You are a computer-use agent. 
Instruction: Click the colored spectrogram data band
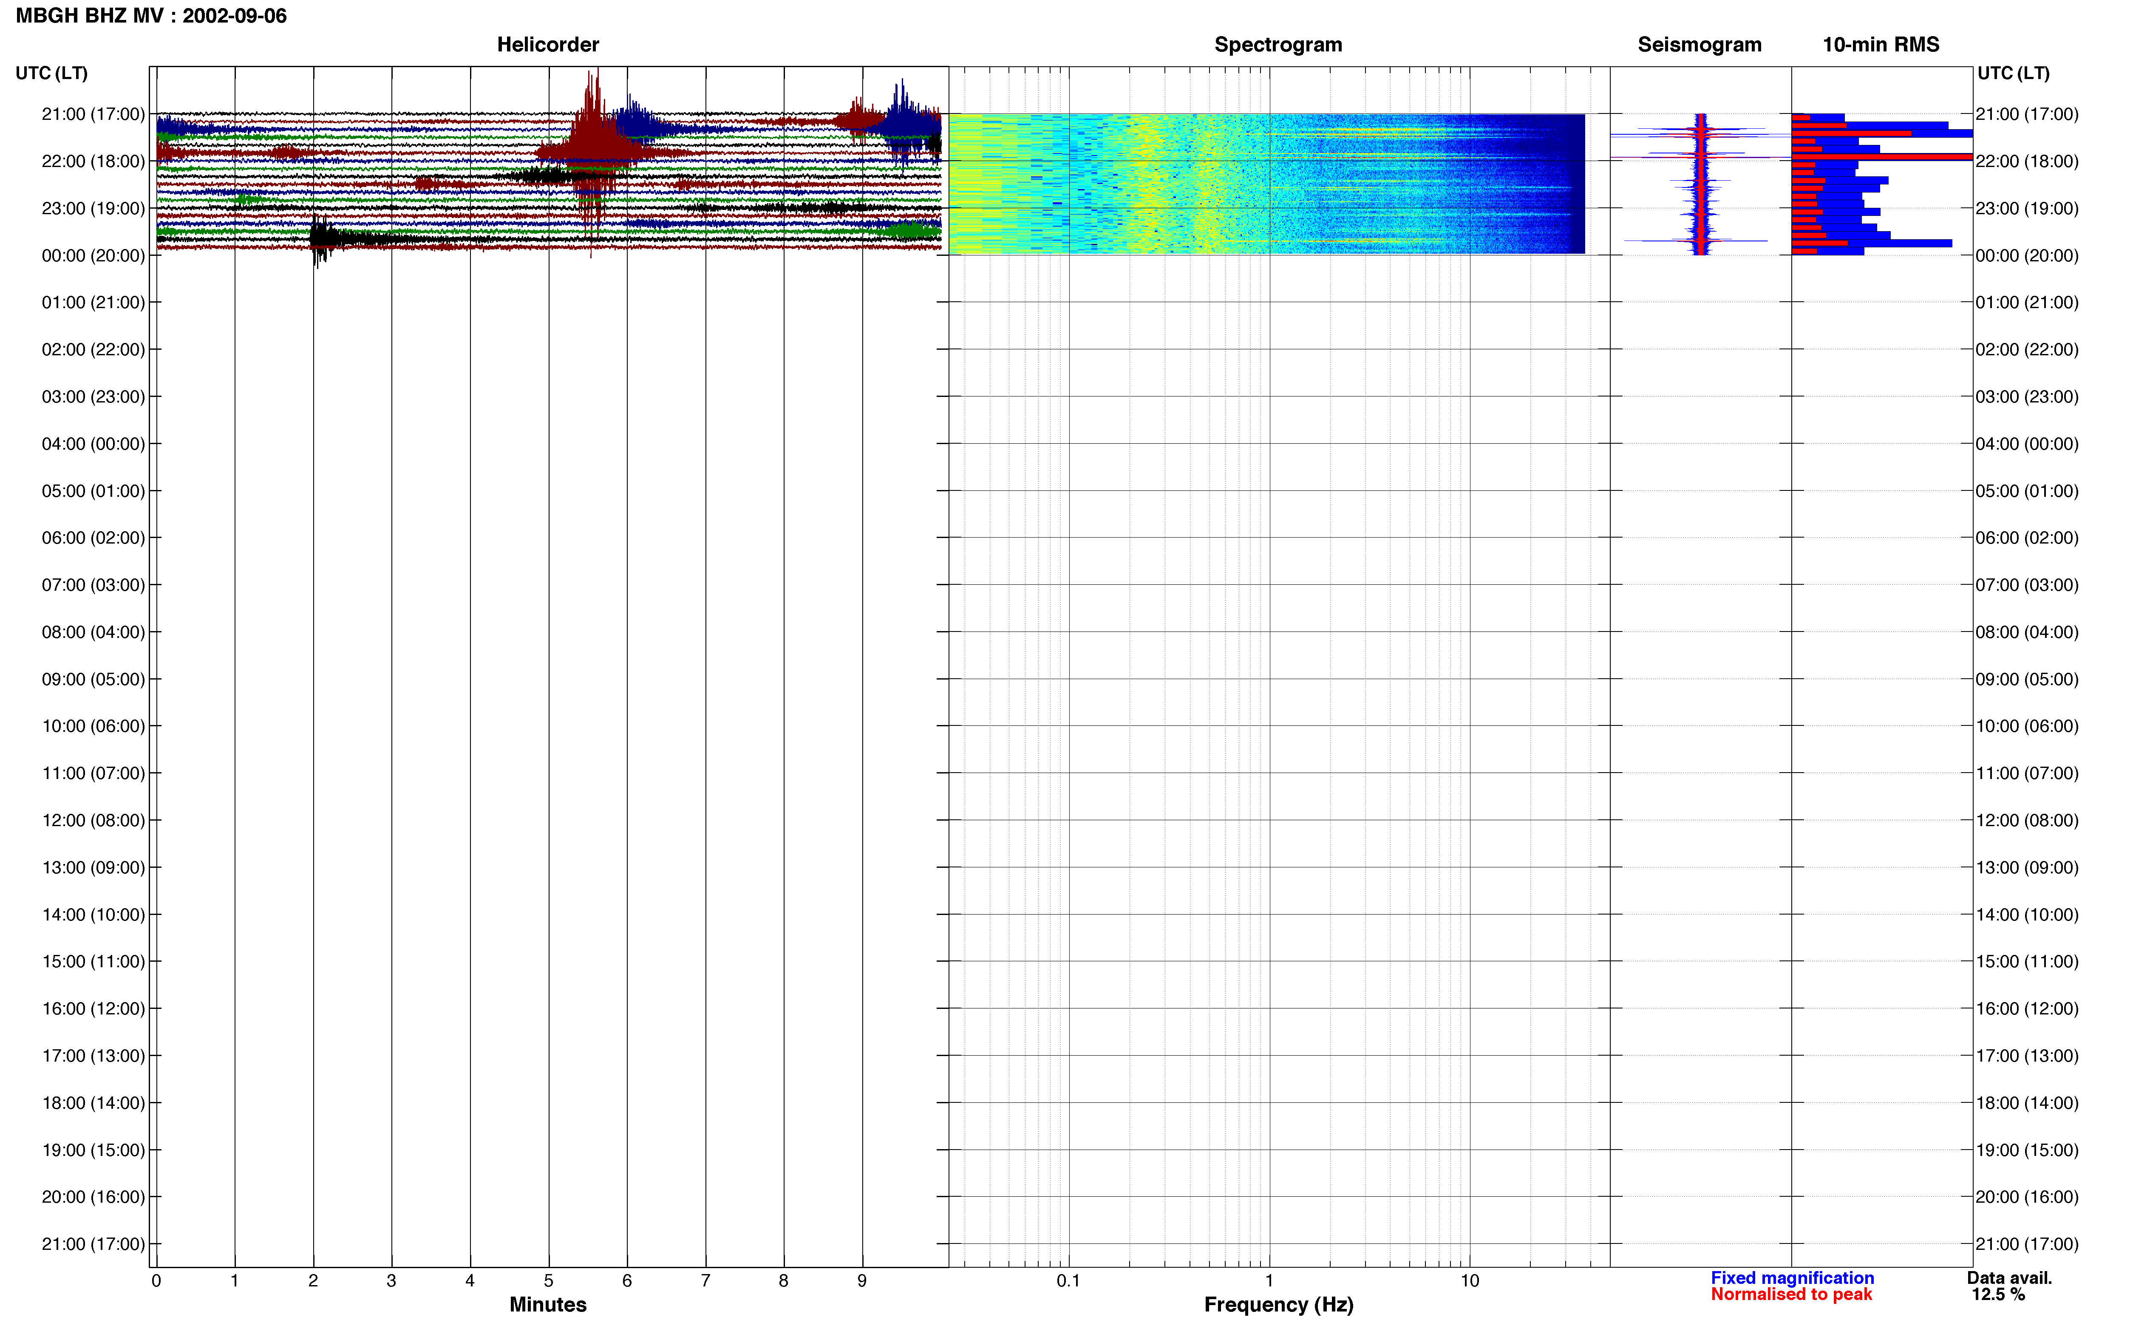click(x=1267, y=184)
